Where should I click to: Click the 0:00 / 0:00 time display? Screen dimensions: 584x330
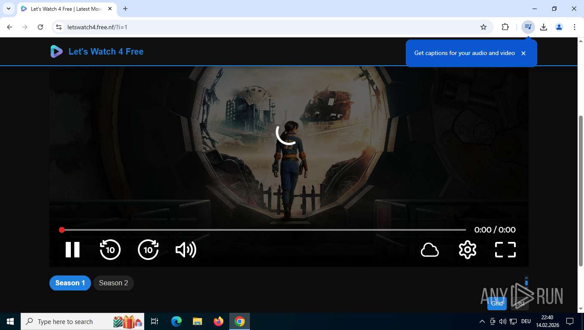tap(495, 230)
